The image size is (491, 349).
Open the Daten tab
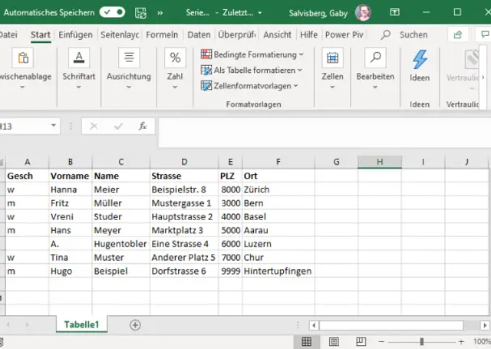pos(199,35)
